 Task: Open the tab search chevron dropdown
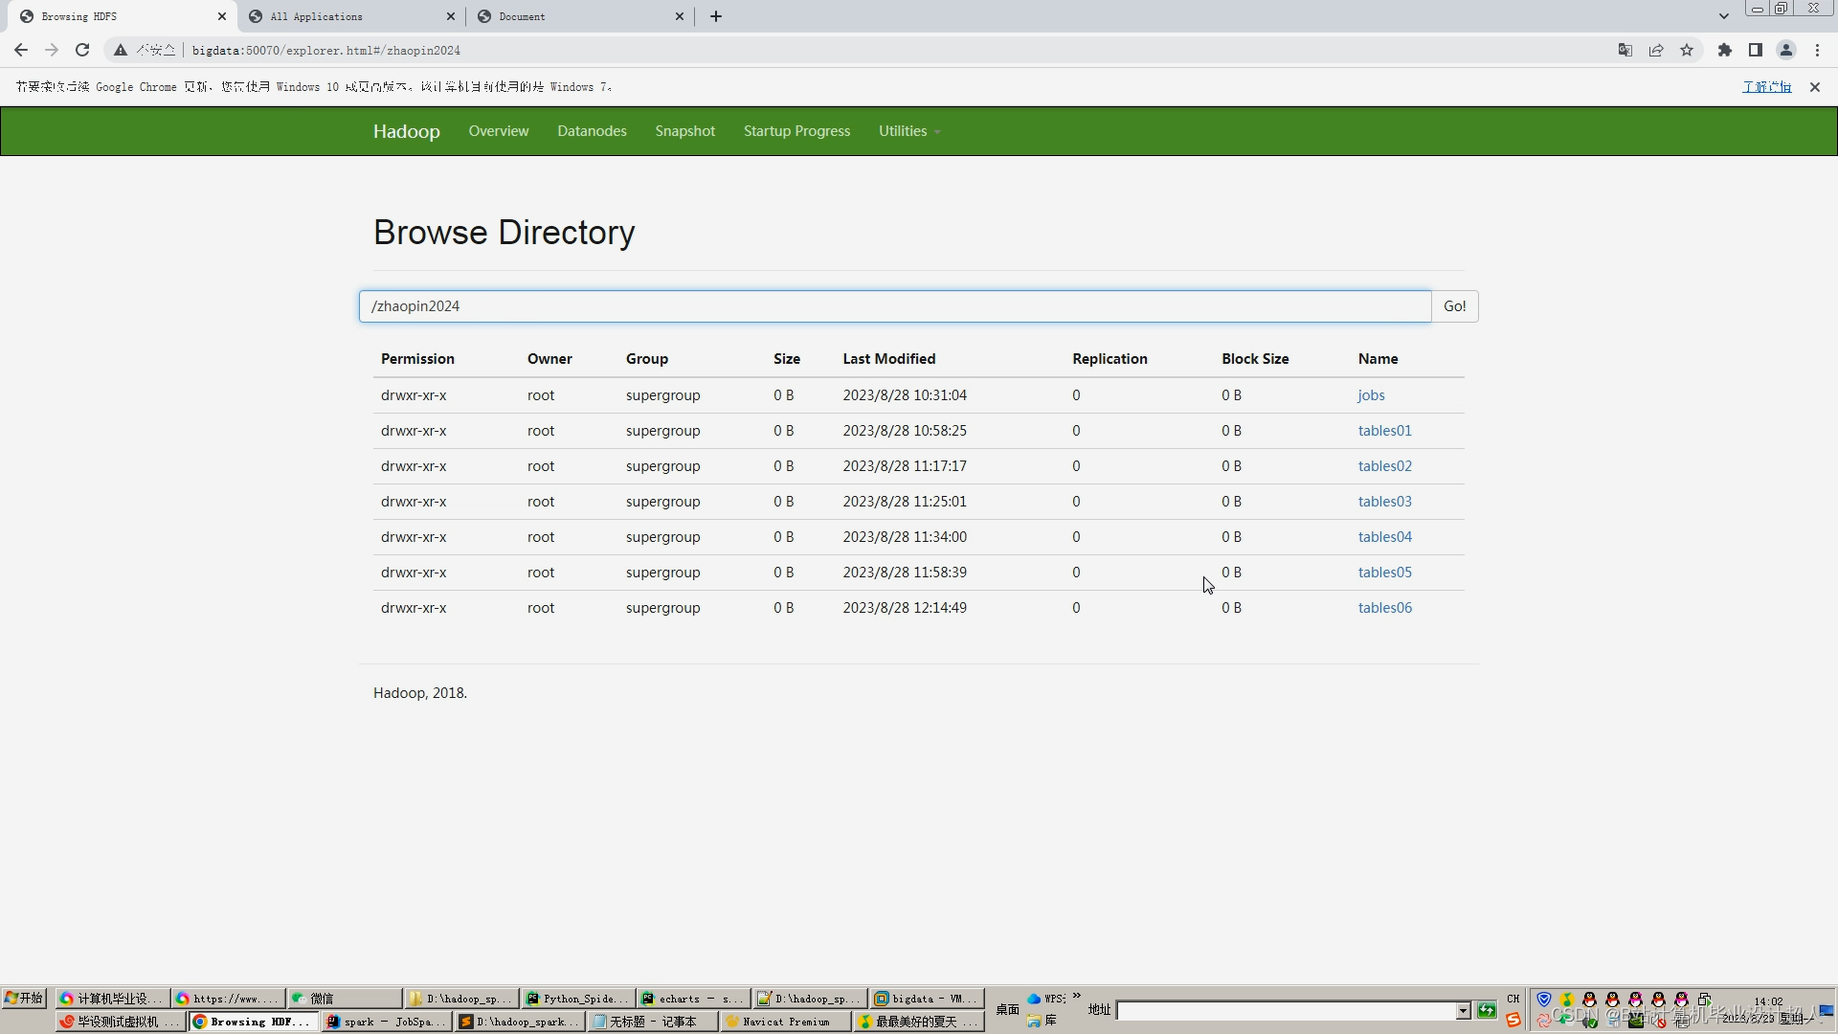pyautogui.click(x=1724, y=16)
